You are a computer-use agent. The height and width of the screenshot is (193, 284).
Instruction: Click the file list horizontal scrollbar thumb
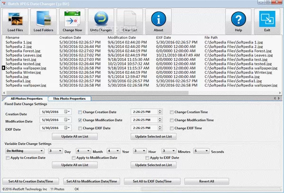click(97, 93)
